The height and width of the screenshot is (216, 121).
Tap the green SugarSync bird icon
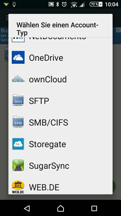click(18, 165)
